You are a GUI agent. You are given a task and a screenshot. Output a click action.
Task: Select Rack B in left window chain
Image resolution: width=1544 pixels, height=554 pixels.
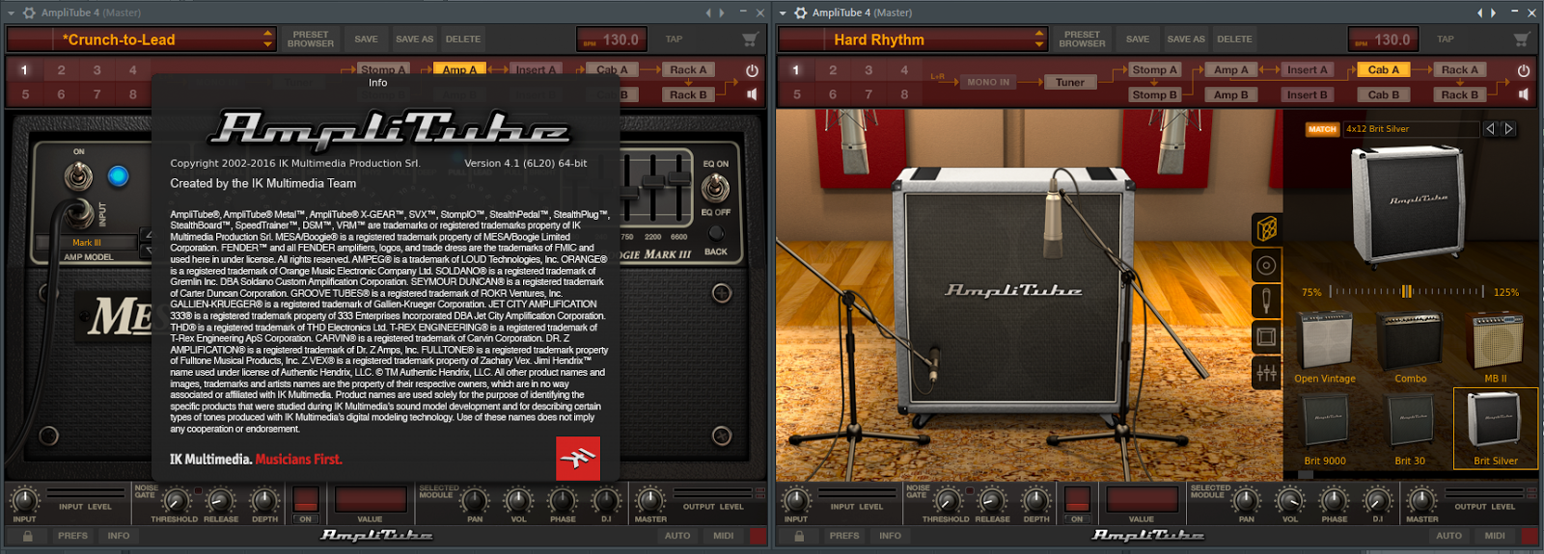tap(689, 94)
